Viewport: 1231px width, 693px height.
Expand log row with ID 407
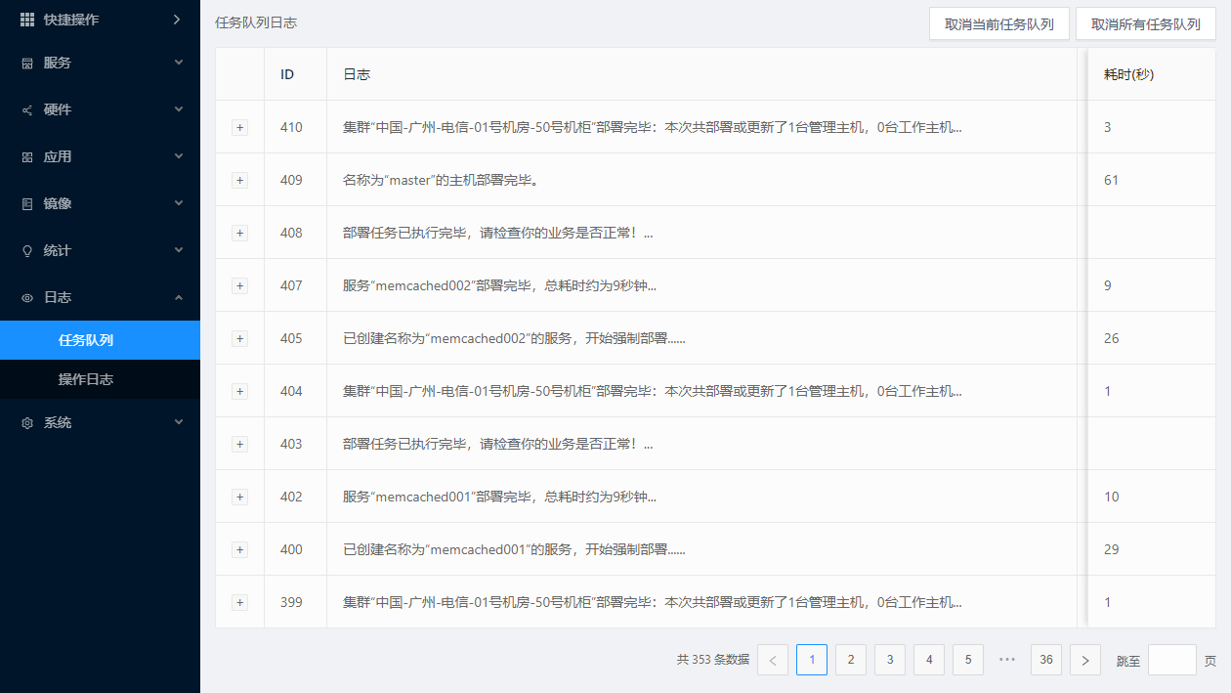click(240, 285)
